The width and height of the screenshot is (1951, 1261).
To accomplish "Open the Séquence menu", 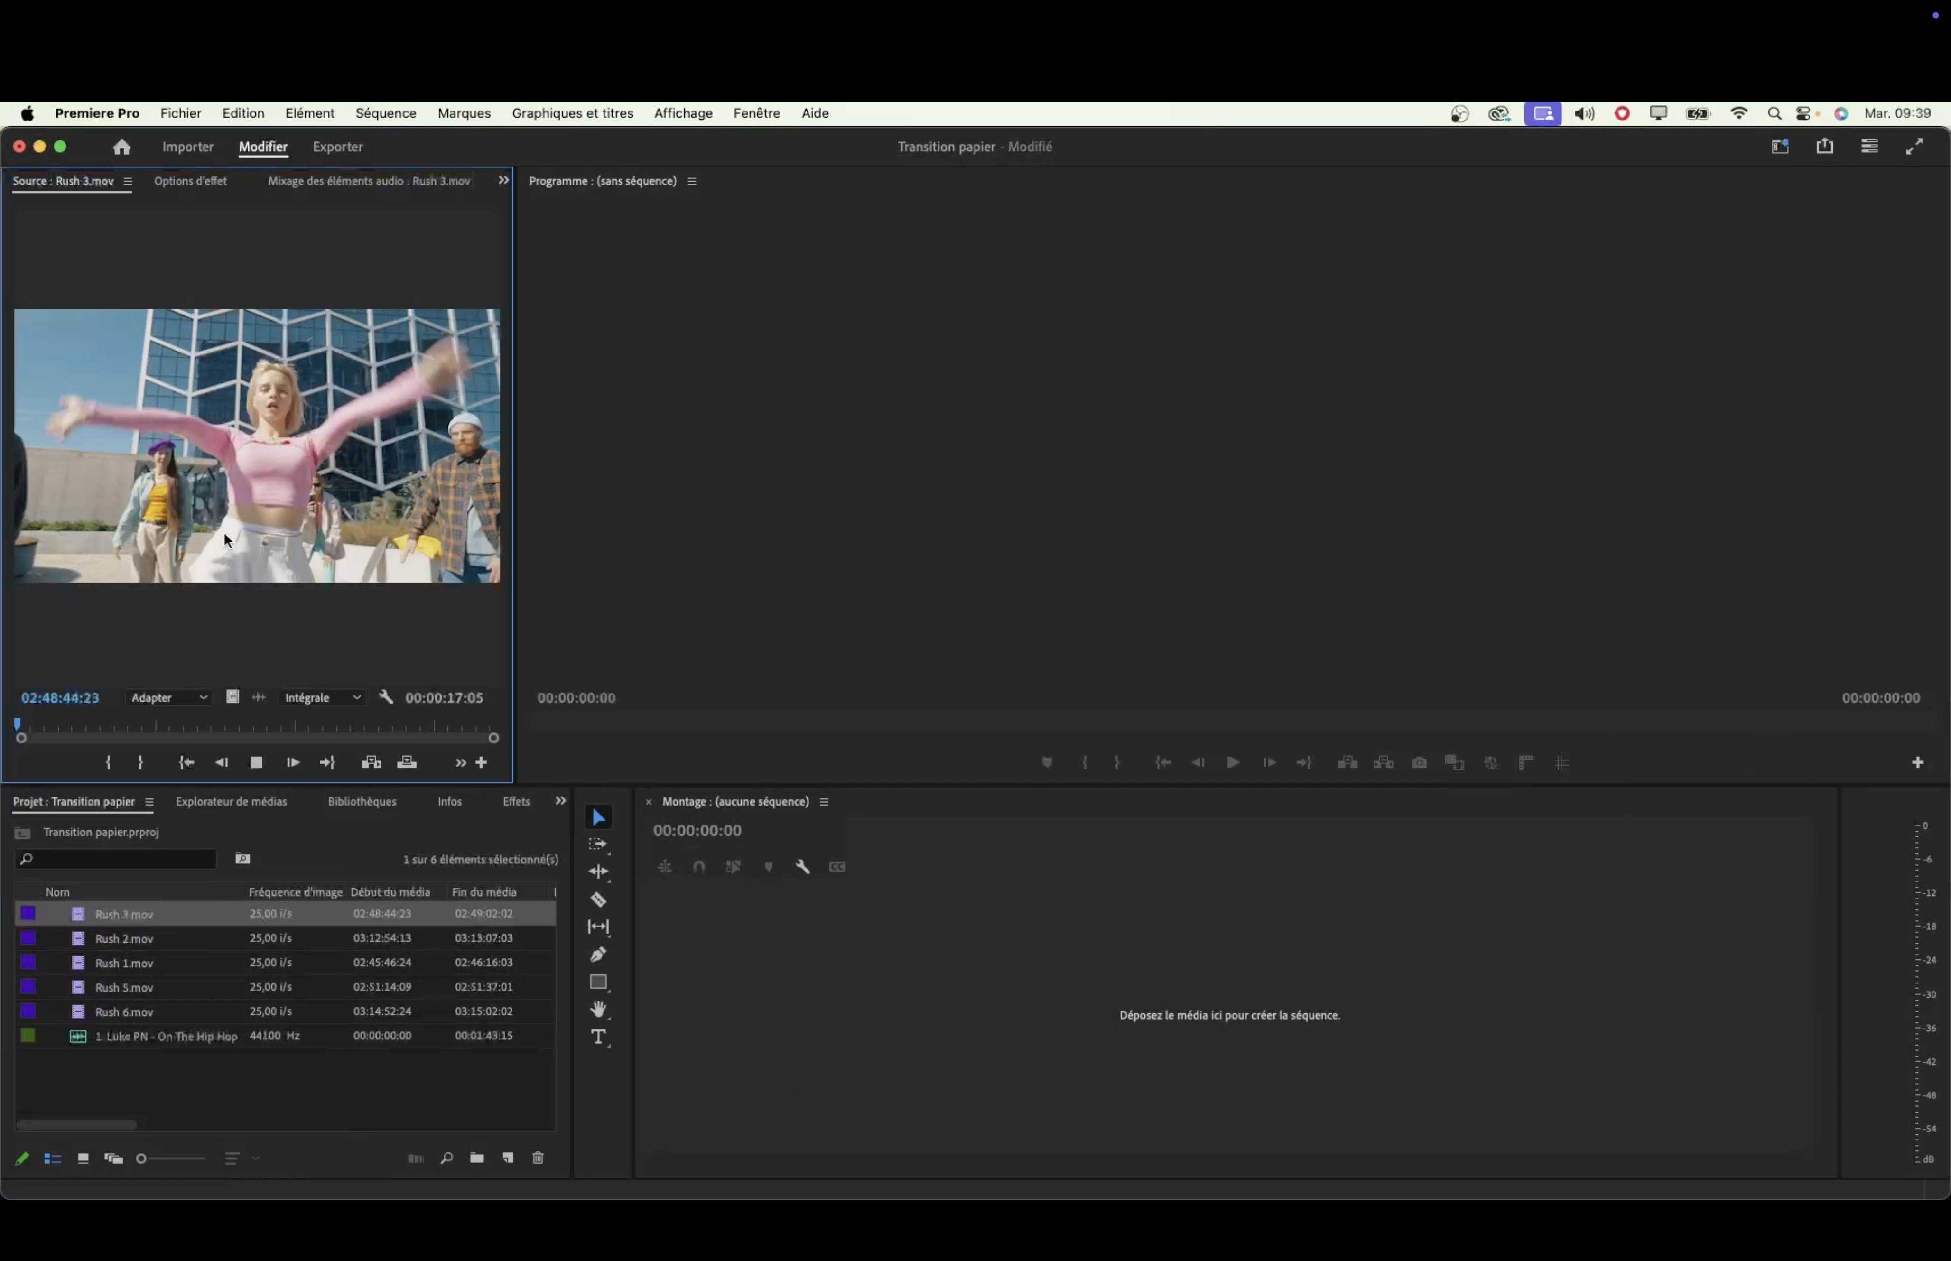I will (x=386, y=113).
